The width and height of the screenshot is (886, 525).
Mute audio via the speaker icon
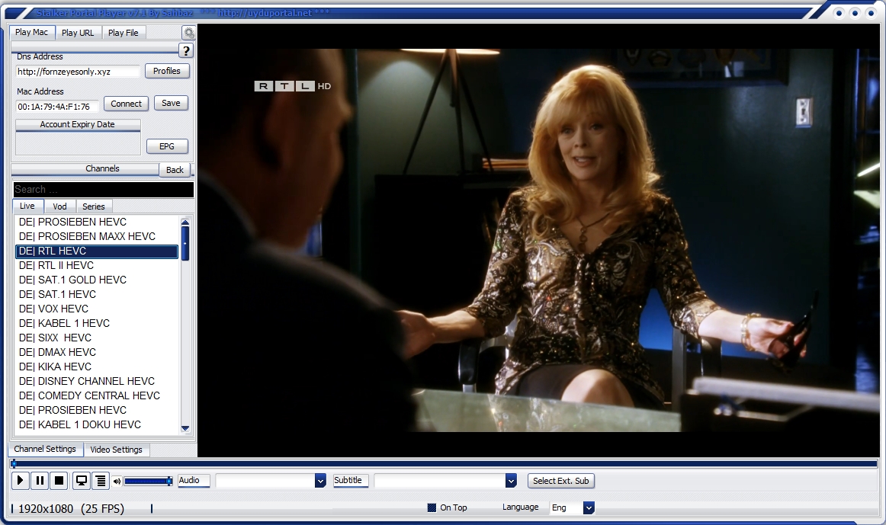click(x=117, y=481)
